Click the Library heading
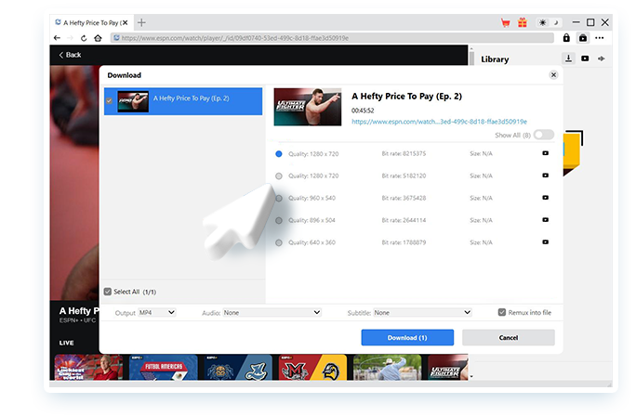Viewport: 636px width, 417px height. [495, 59]
